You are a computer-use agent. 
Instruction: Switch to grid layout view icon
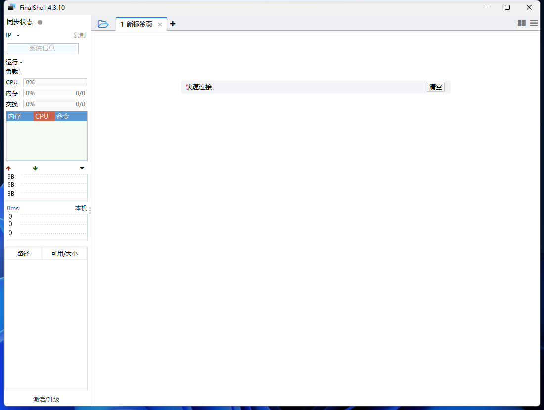click(521, 23)
